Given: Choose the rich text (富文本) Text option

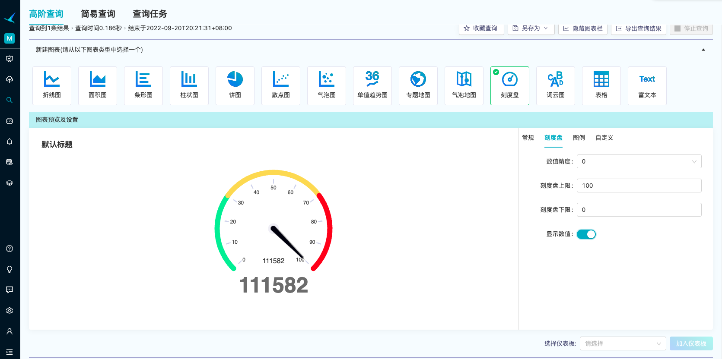Looking at the screenshot, I should point(647,86).
